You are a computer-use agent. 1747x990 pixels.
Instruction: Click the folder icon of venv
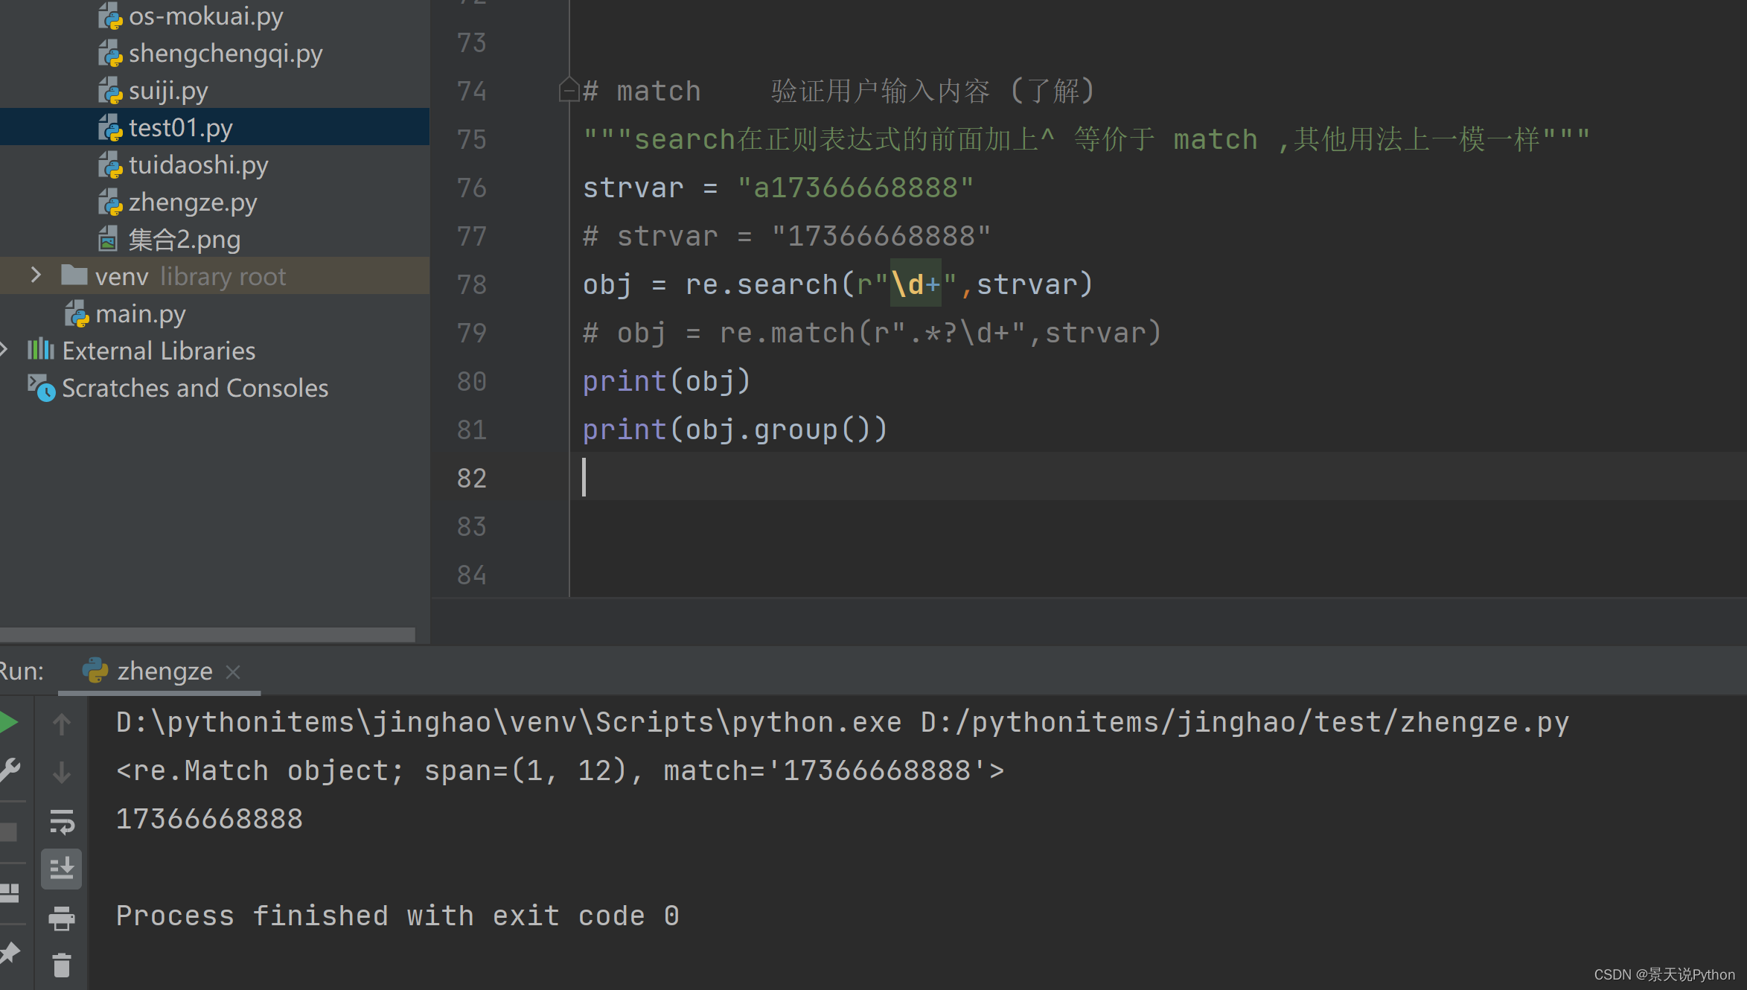74,275
